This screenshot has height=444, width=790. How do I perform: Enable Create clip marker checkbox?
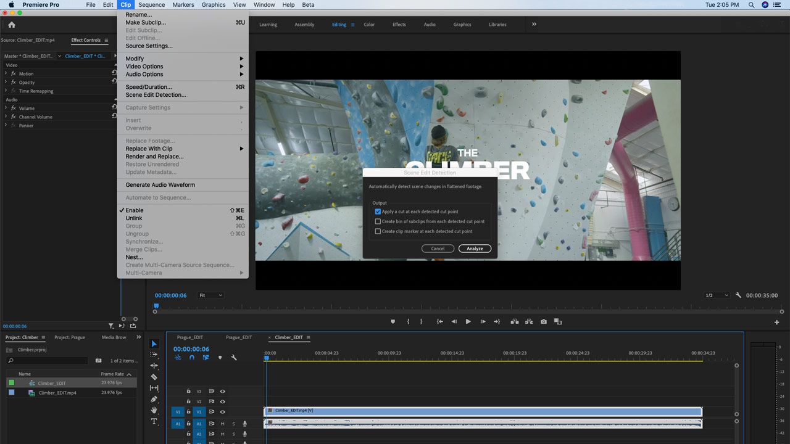click(x=378, y=231)
